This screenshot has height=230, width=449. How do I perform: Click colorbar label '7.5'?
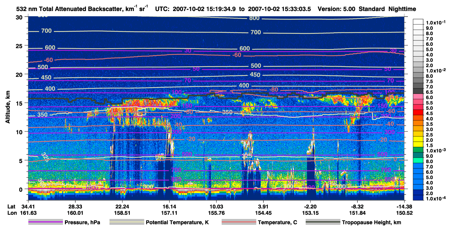[x=430, y=81]
